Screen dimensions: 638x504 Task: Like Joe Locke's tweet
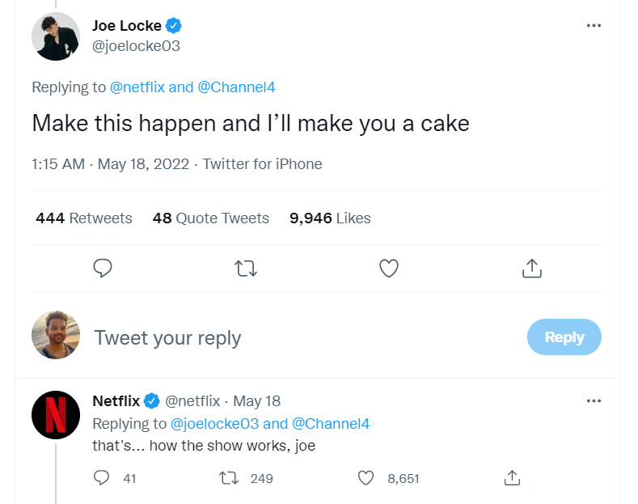tap(389, 268)
